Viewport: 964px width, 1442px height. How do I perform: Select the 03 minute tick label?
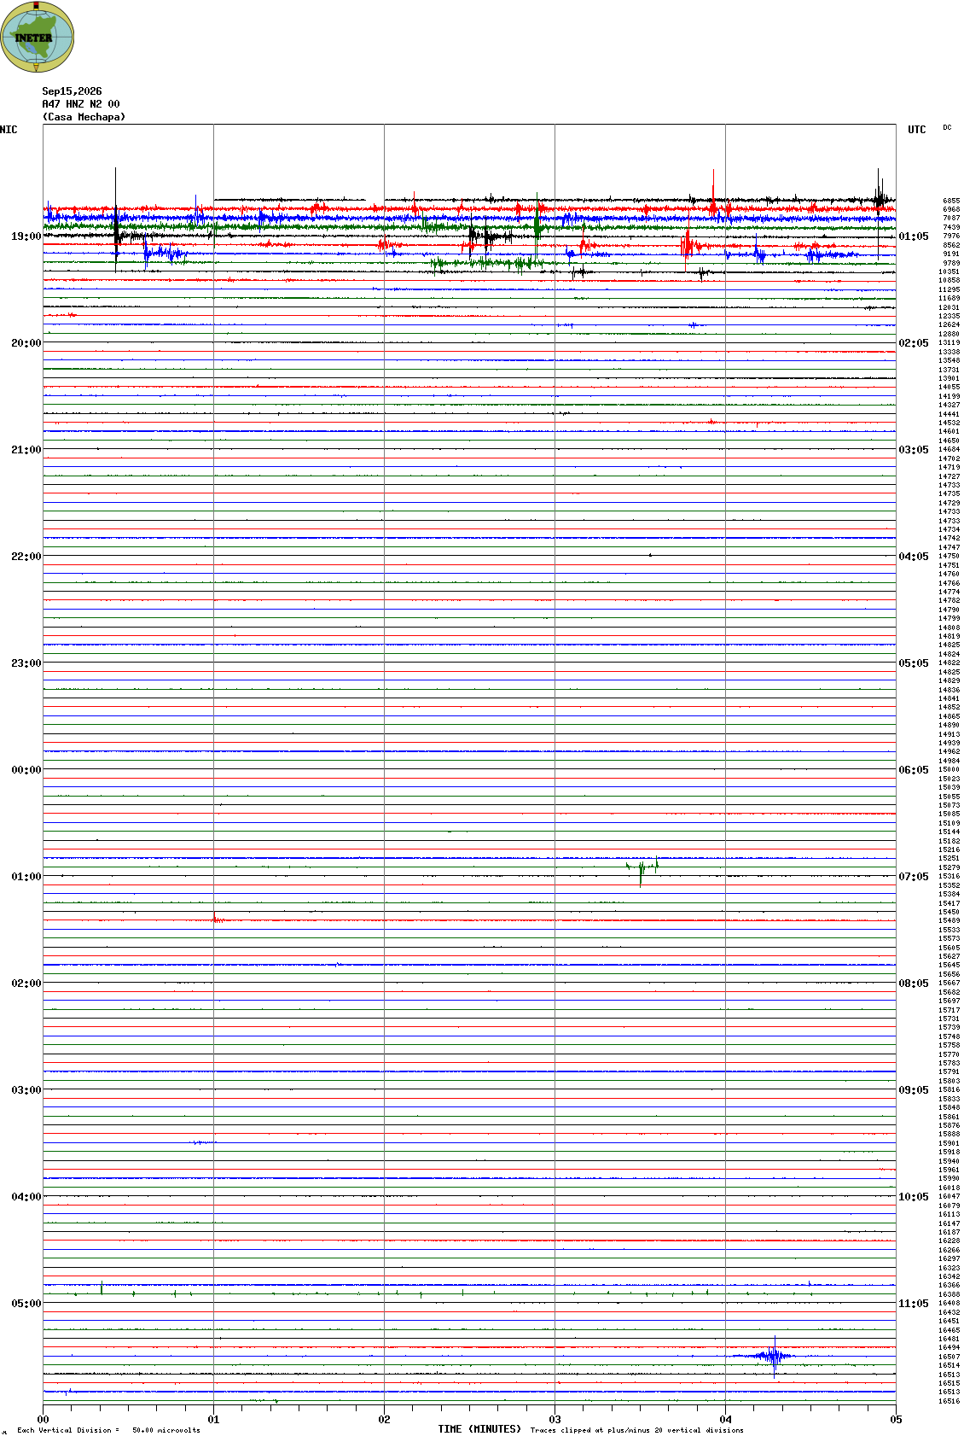555,1420
